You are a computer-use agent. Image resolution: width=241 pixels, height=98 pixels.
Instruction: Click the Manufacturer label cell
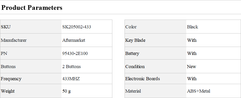click(x=31, y=40)
